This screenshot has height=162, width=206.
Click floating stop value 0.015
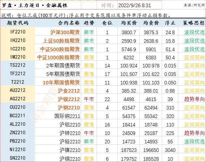coord(170,66)
